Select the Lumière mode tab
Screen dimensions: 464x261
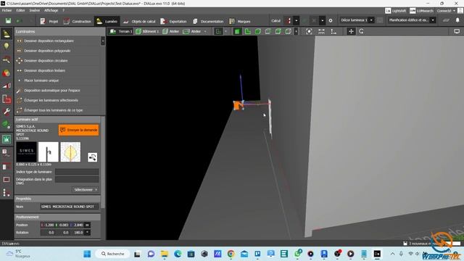point(107,21)
